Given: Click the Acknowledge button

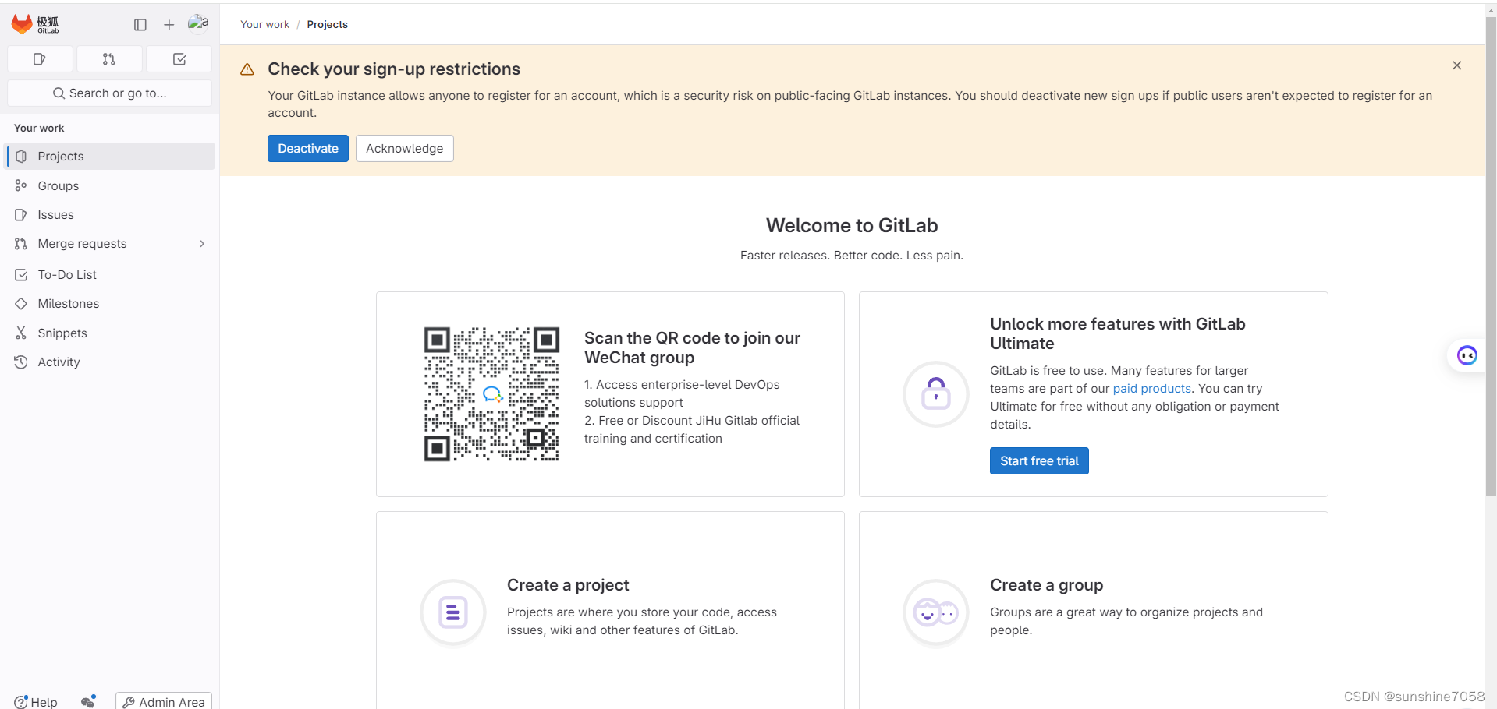Looking at the screenshot, I should (404, 148).
